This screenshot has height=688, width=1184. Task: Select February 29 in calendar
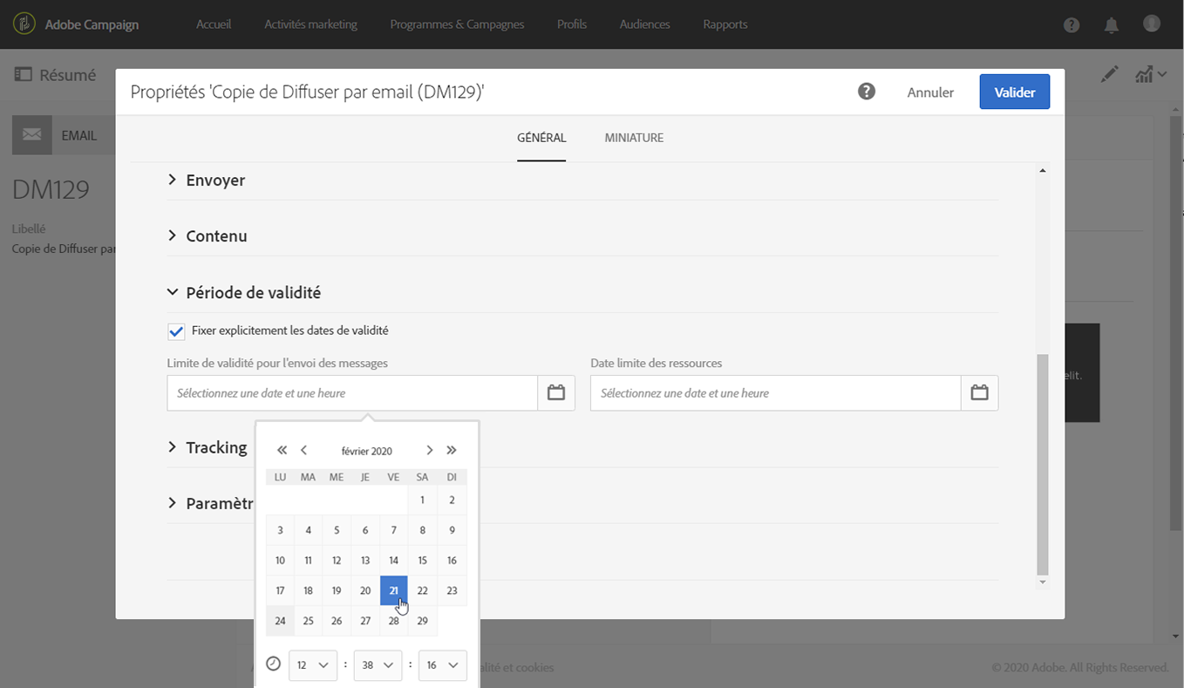point(423,621)
